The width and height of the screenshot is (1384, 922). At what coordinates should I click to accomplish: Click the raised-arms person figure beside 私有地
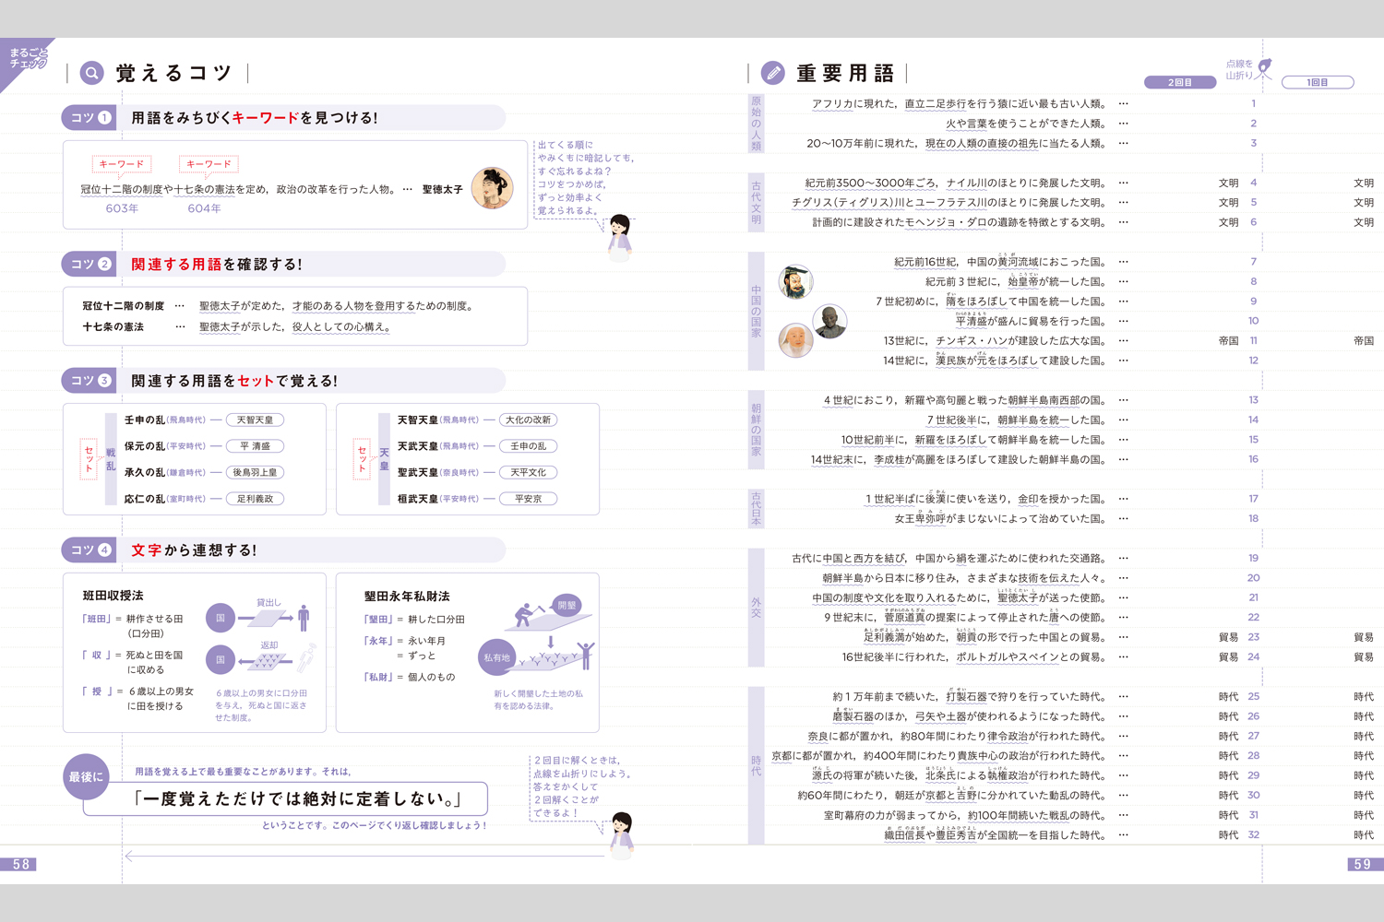(x=585, y=655)
